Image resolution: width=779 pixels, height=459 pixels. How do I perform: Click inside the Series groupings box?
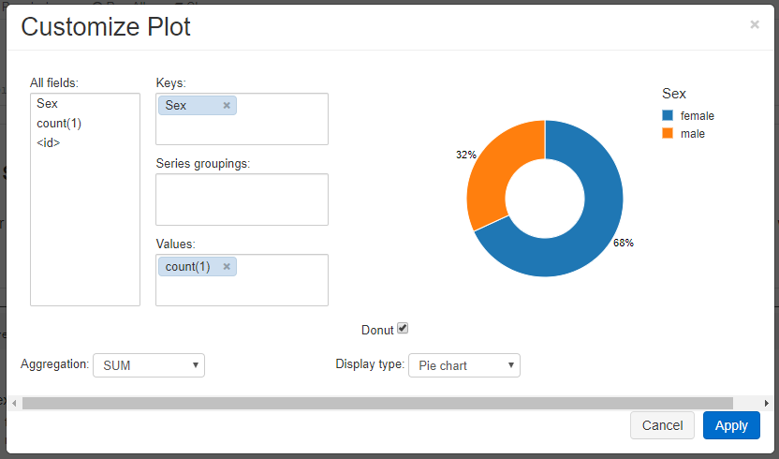point(242,200)
